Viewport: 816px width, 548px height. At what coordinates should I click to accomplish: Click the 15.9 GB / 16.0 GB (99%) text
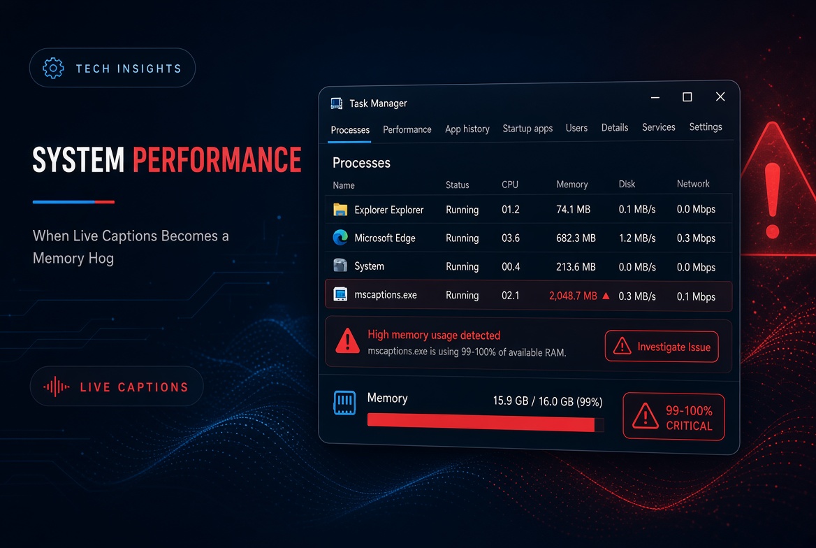548,401
